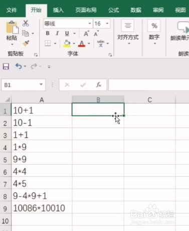Toggle Italic formatting

click(x=57, y=33)
